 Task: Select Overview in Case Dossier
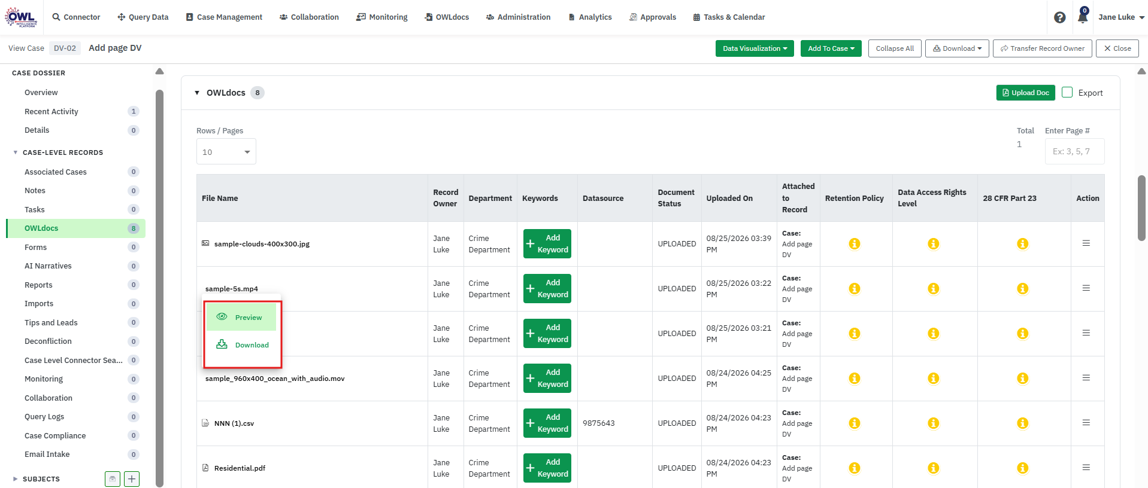pyautogui.click(x=41, y=93)
